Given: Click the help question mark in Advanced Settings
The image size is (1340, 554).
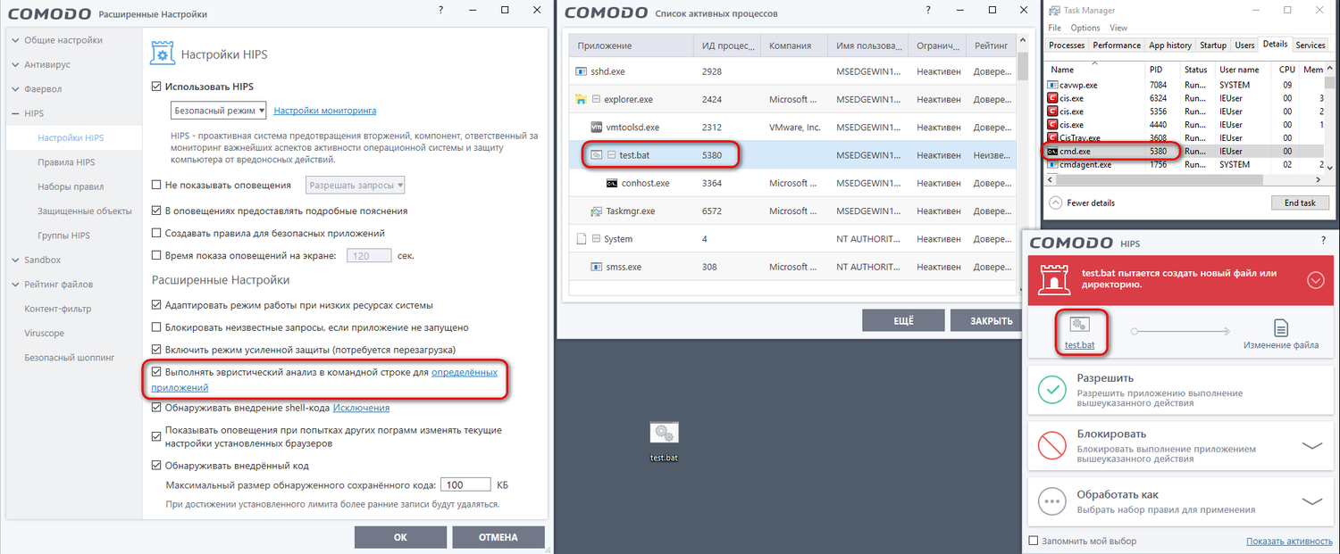Looking at the screenshot, I should click(x=442, y=9).
